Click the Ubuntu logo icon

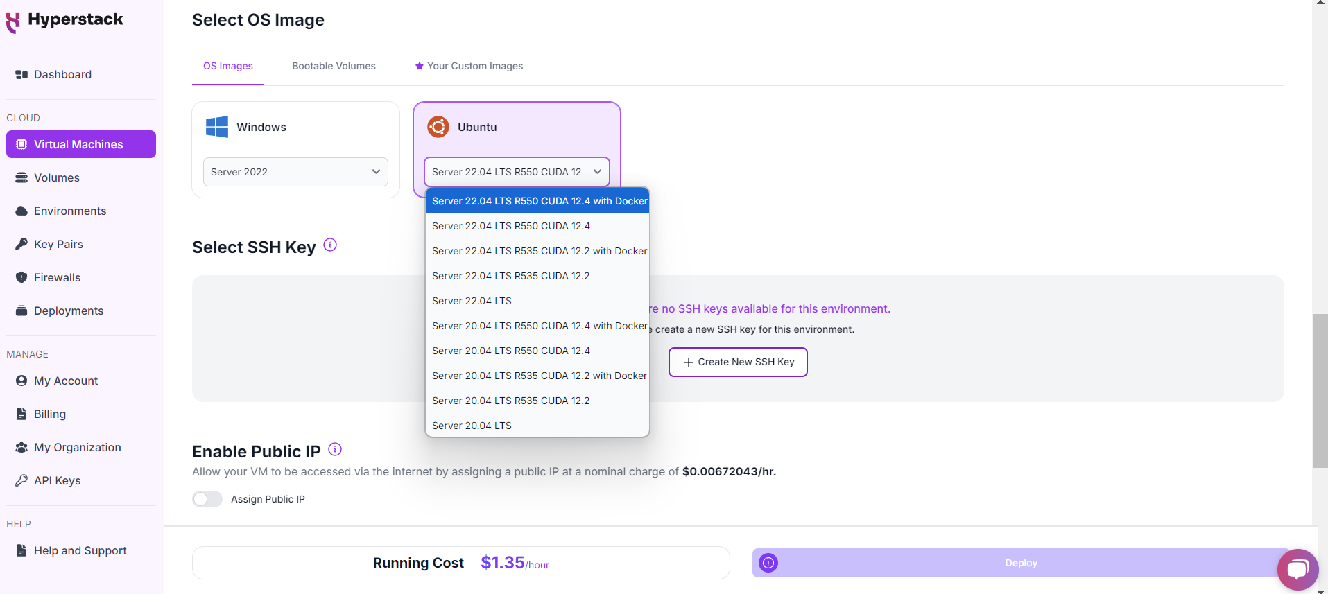438,127
